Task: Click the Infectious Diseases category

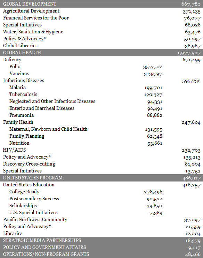Action: click(24, 80)
